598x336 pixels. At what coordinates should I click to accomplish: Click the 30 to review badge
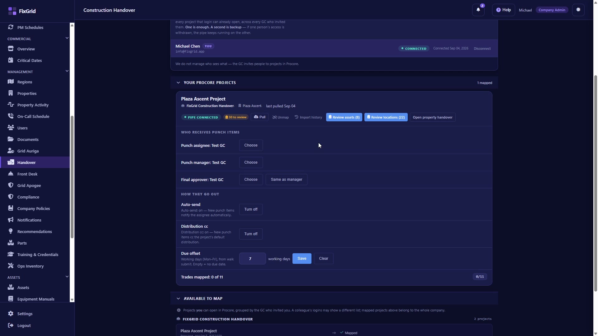(236, 117)
